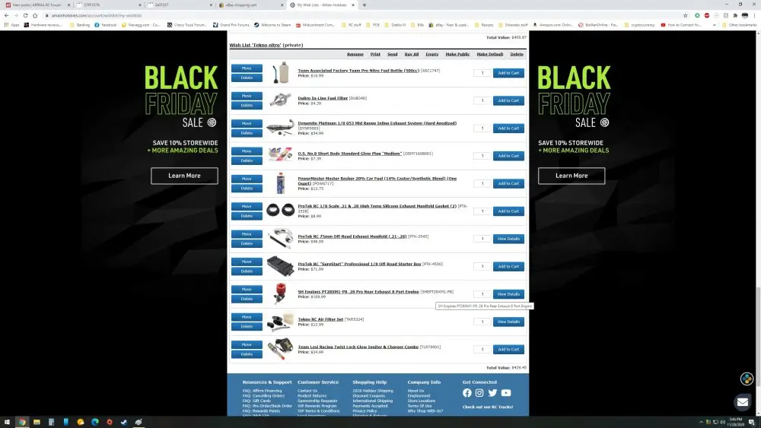Open the Tekno RC Air Filter Set link
Viewport: 761px width, 428px height.
click(320, 319)
